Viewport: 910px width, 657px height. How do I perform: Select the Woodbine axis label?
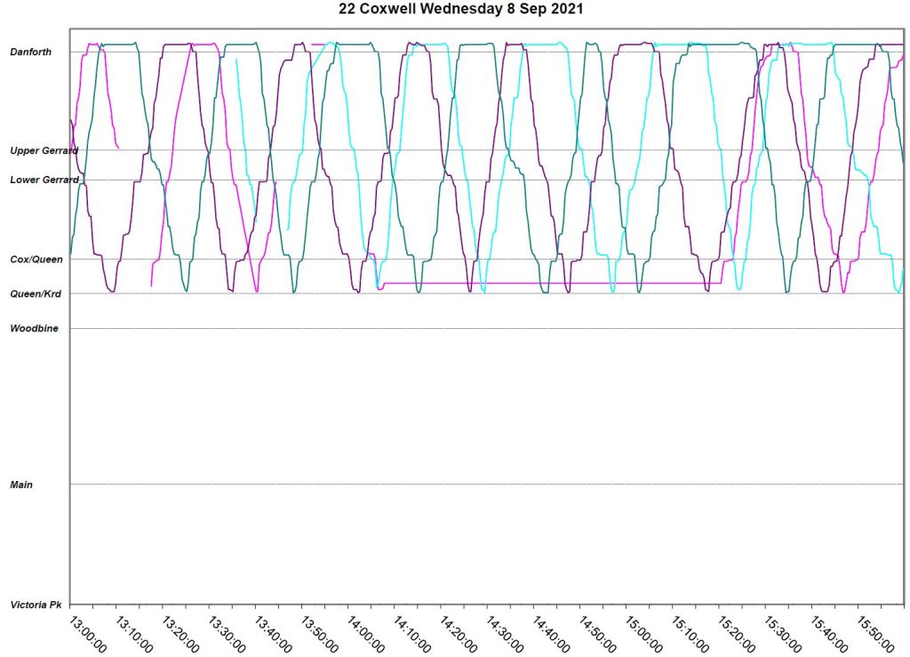(x=34, y=329)
